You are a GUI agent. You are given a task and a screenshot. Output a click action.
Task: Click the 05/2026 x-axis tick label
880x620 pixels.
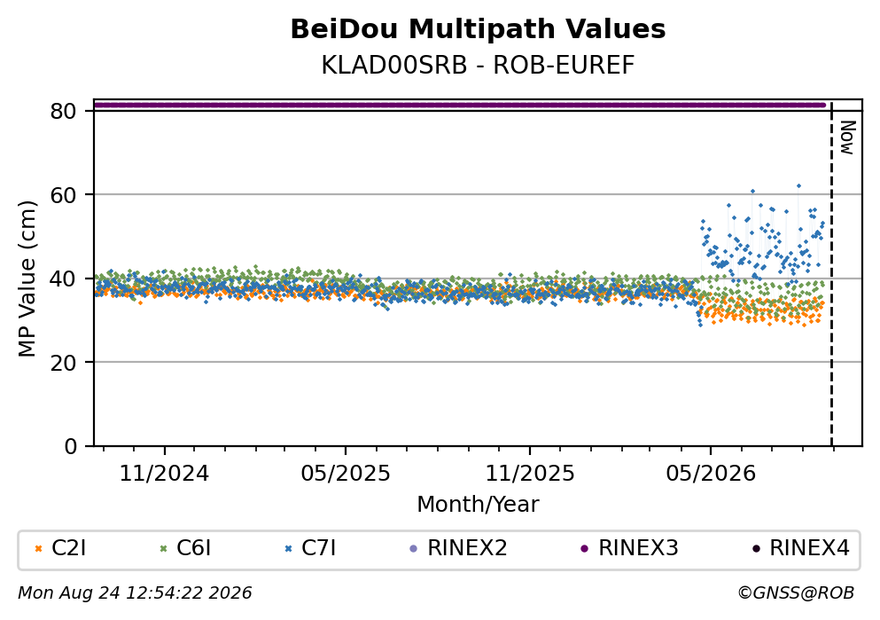pyautogui.click(x=711, y=474)
